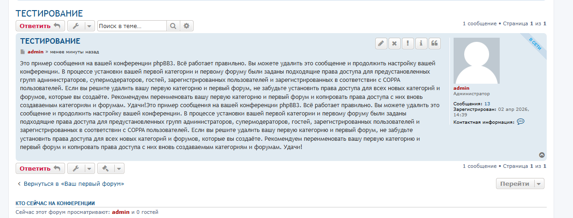This screenshot has height=218, width=573.
Task: Open the ТЕСТИРОВАНИЕ post title link
Action: click(50, 41)
